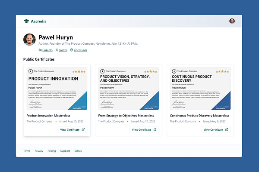Click the Issued Aug 8, 2025 text
Image resolution: width=259 pixels, height=172 pixels.
tap(214, 121)
